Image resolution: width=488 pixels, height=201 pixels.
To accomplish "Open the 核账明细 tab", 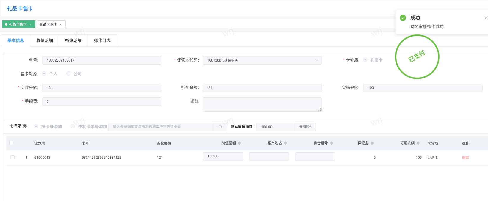I will 73,40.
